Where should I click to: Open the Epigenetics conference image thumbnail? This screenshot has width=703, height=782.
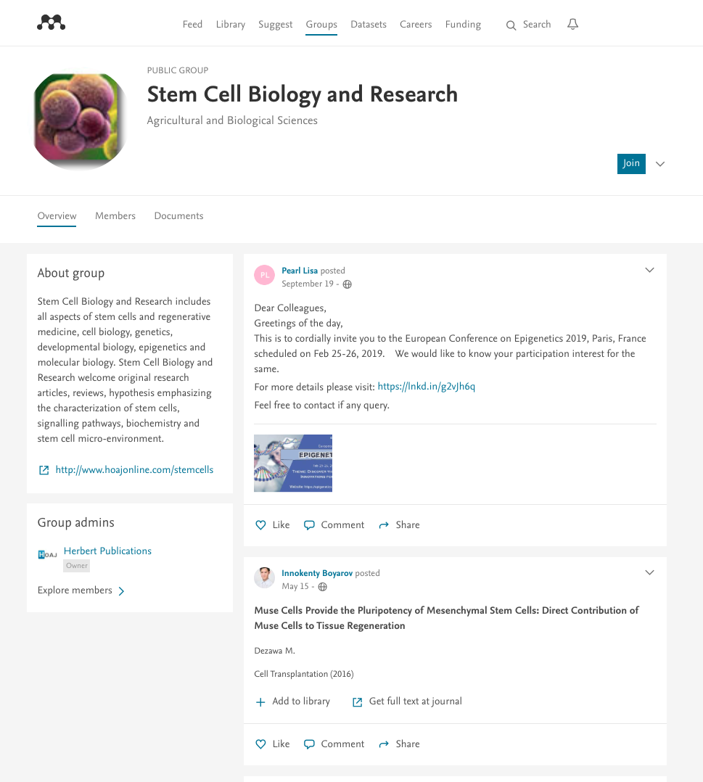pyautogui.click(x=293, y=464)
